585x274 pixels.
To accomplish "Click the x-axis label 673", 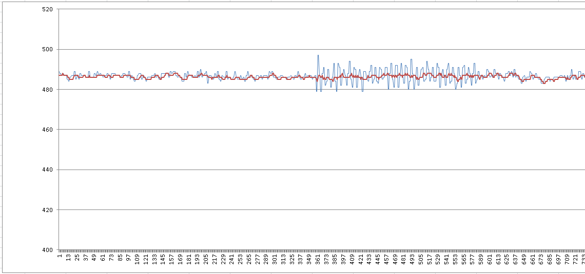I will click(541, 259).
